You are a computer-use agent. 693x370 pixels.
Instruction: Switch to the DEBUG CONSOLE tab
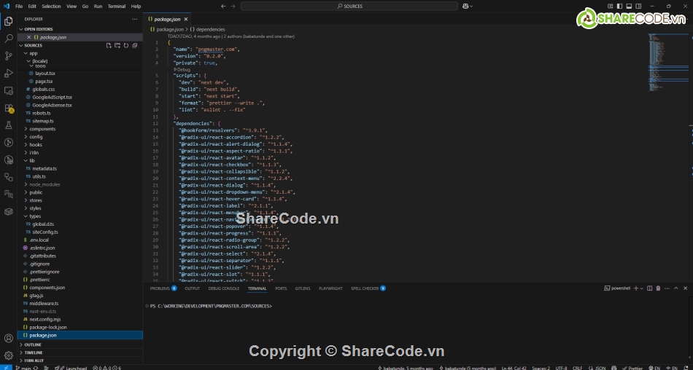pyautogui.click(x=224, y=288)
